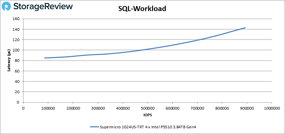This screenshot has width=285, height=134.
Task: Click the 300000 tick label on the x-axis
Action: click(x=98, y=108)
